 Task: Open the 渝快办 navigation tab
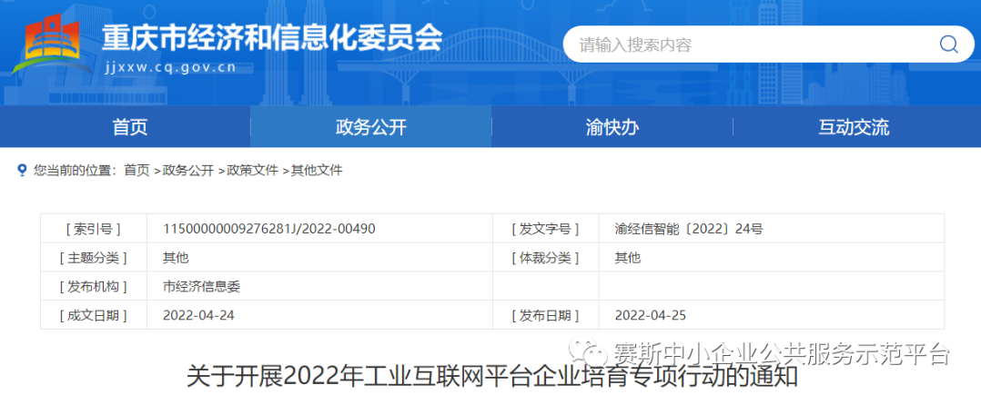612,127
